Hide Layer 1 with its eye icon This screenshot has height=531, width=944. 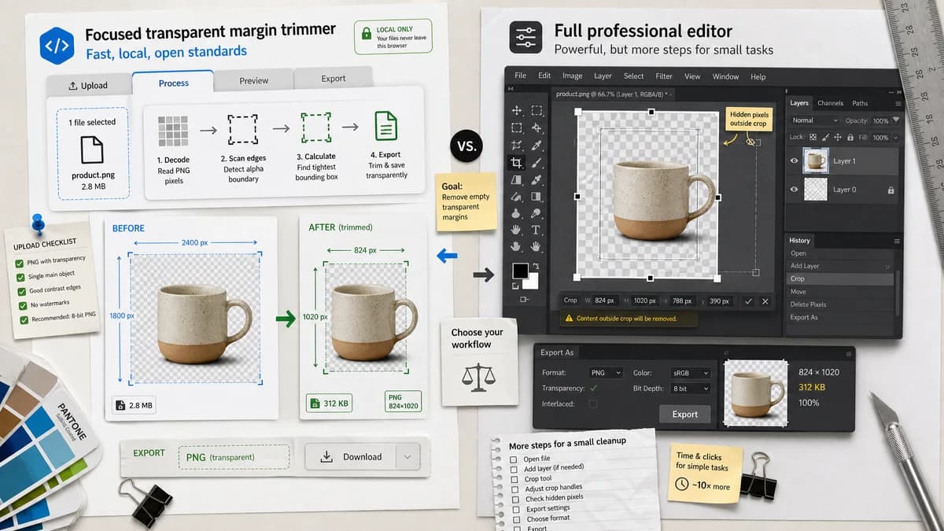(794, 160)
